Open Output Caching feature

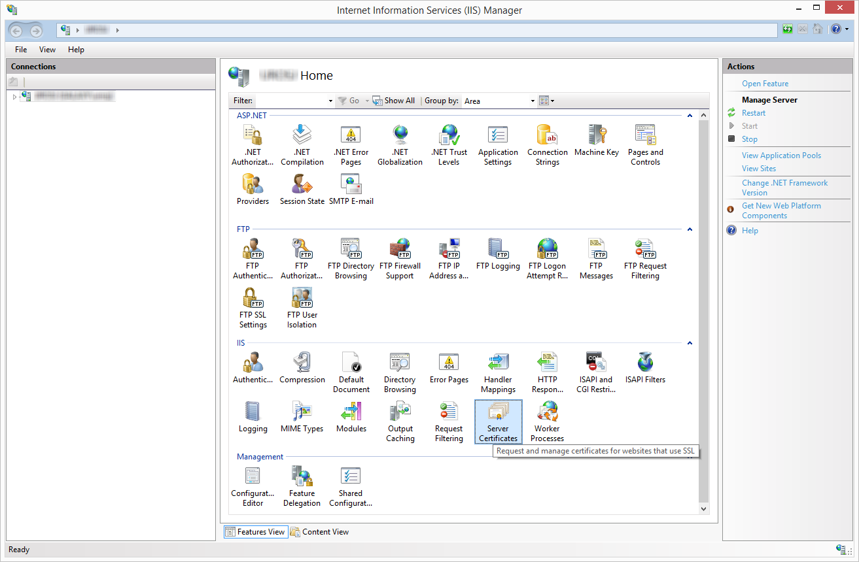[x=400, y=421]
